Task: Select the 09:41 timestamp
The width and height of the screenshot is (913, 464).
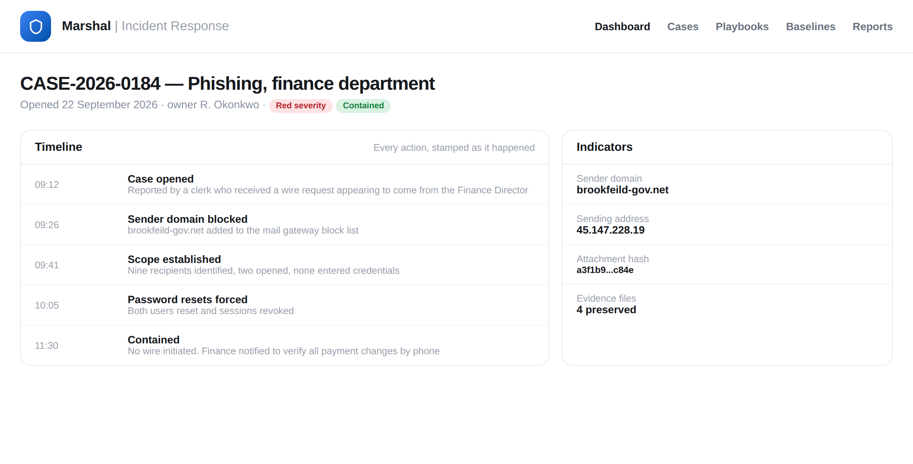Action: click(x=47, y=265)
